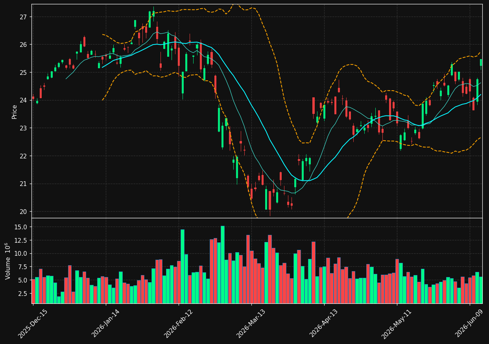Click the 2026-Jun-09 date label
The image size is (489, 344).
point(469,323)
